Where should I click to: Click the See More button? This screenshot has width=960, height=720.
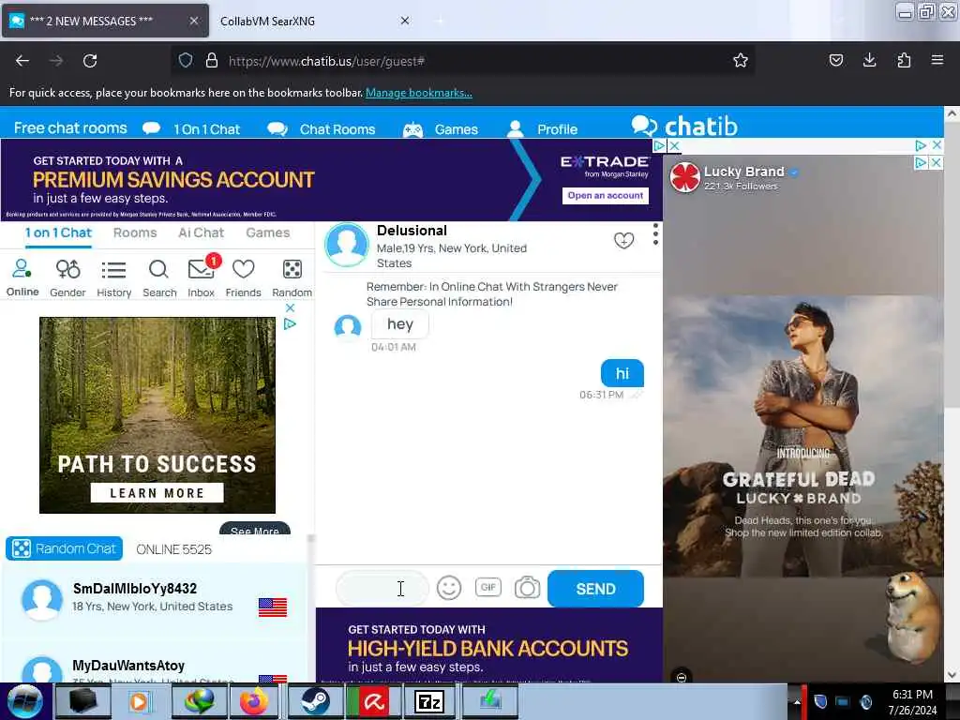pos(255,529)
